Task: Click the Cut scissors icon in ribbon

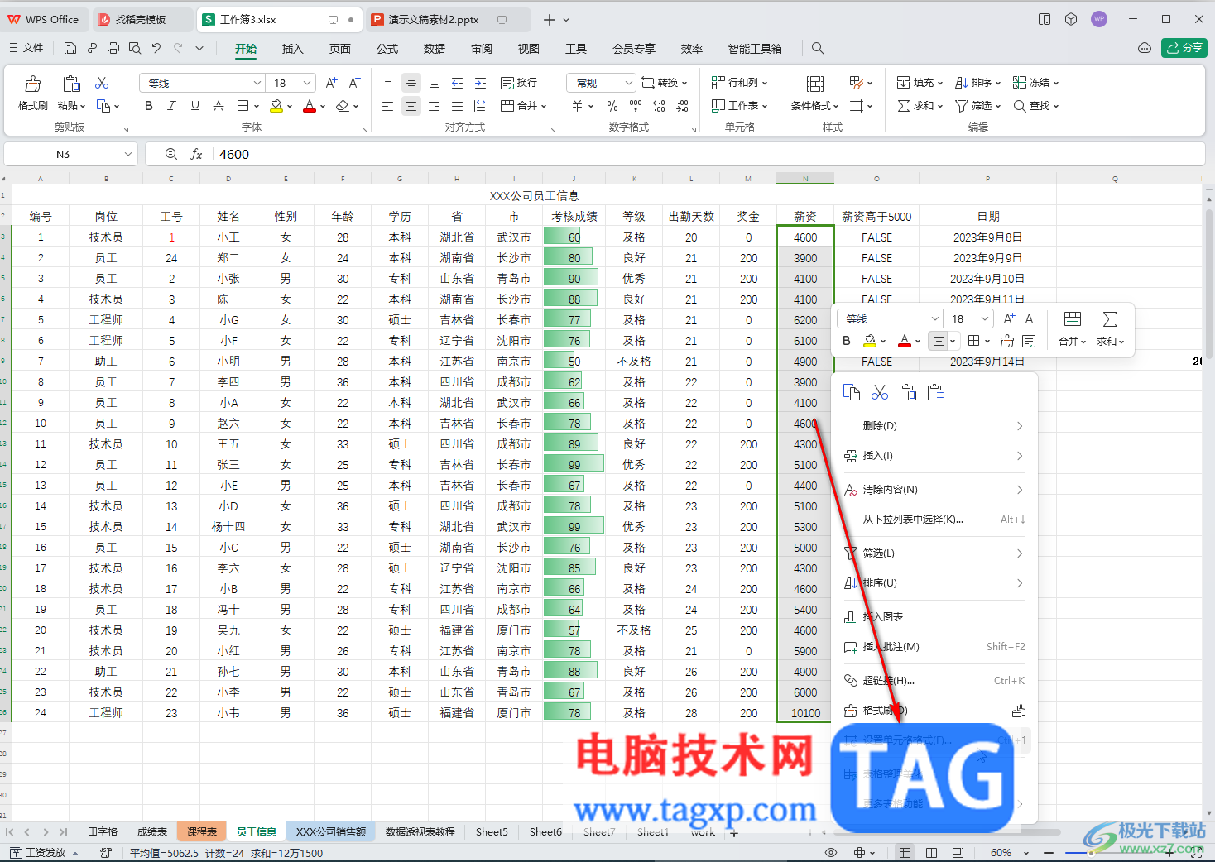Action: (102, 83)
